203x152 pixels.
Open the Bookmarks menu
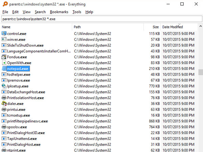pos(59,12)
